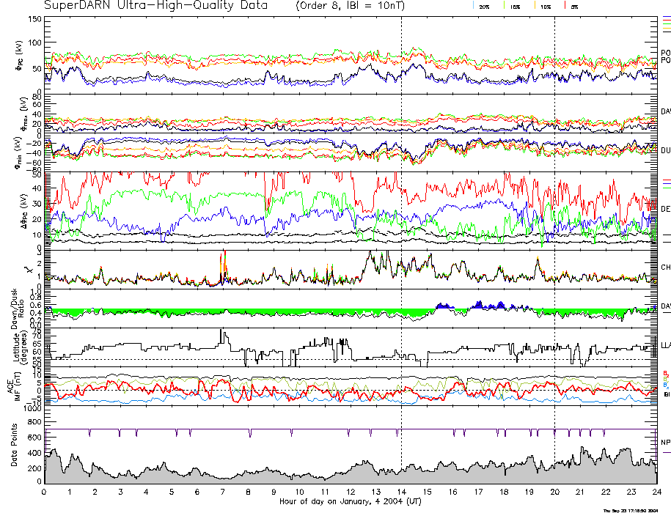Click the LL label beside Latitude panel
Screen dimensions: 671x513
[665, 345]
